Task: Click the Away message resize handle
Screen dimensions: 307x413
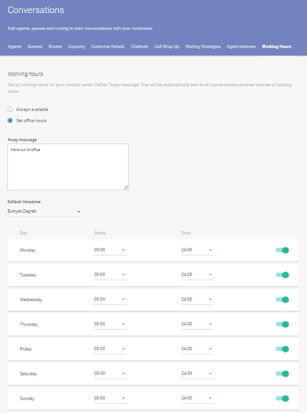Action: [x=126, y=187]
